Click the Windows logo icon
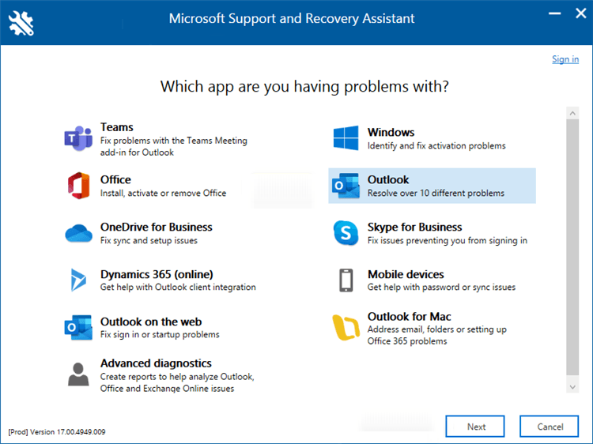This screenshot has width=593, height=444. coord(346,138)
